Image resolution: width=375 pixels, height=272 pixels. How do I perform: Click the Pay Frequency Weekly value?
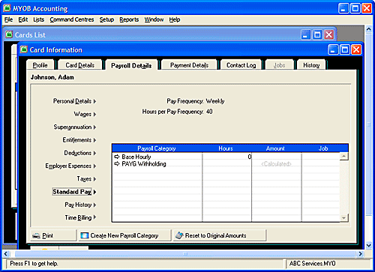tap(215, 101)
